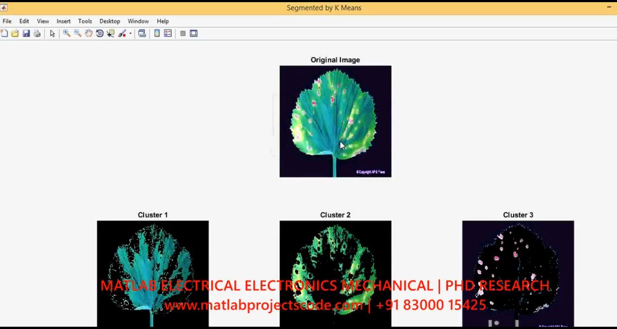Print the figure with the printer icon
The width and height of the screenshot is (617, 329).
(37, 34)
